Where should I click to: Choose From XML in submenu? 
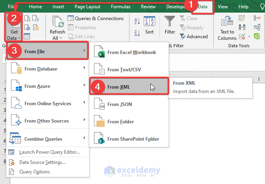[x=129, y=86]
